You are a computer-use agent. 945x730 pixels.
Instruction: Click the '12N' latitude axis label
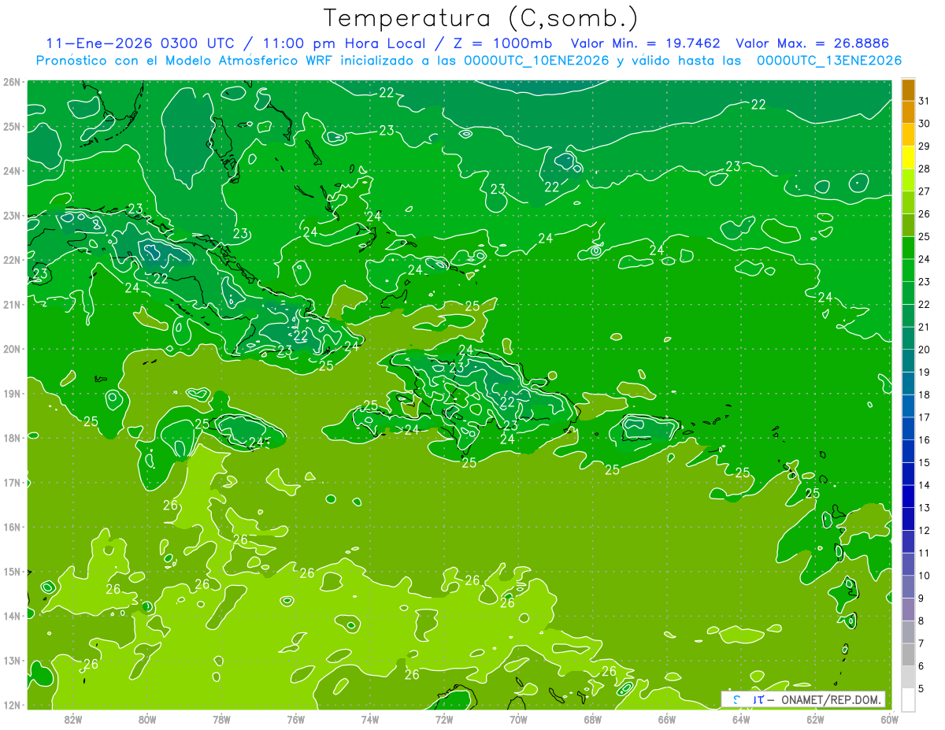point(12,705)
